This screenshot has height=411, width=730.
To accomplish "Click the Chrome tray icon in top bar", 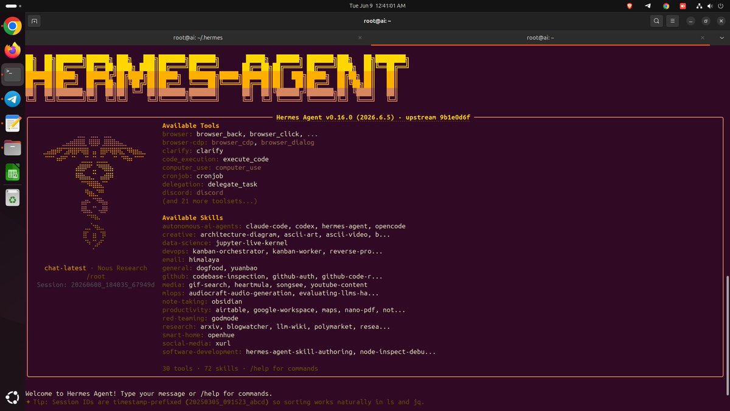I will coord(666,5).
